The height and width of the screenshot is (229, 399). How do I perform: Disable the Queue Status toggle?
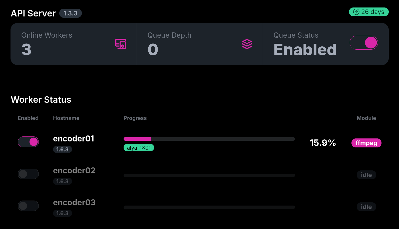pos(363,43)
